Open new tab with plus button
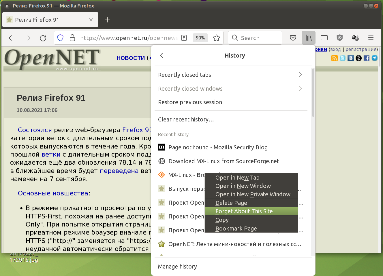 (x=107, y=20)
